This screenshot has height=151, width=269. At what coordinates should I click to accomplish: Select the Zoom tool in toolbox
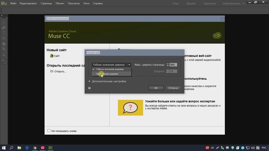[4, 49]
